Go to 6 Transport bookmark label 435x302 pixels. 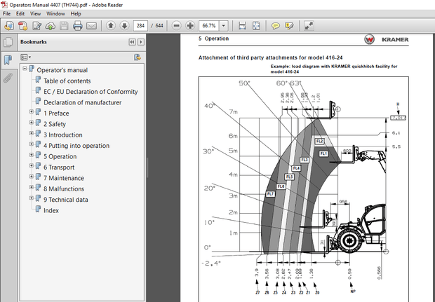click(59, 167)
